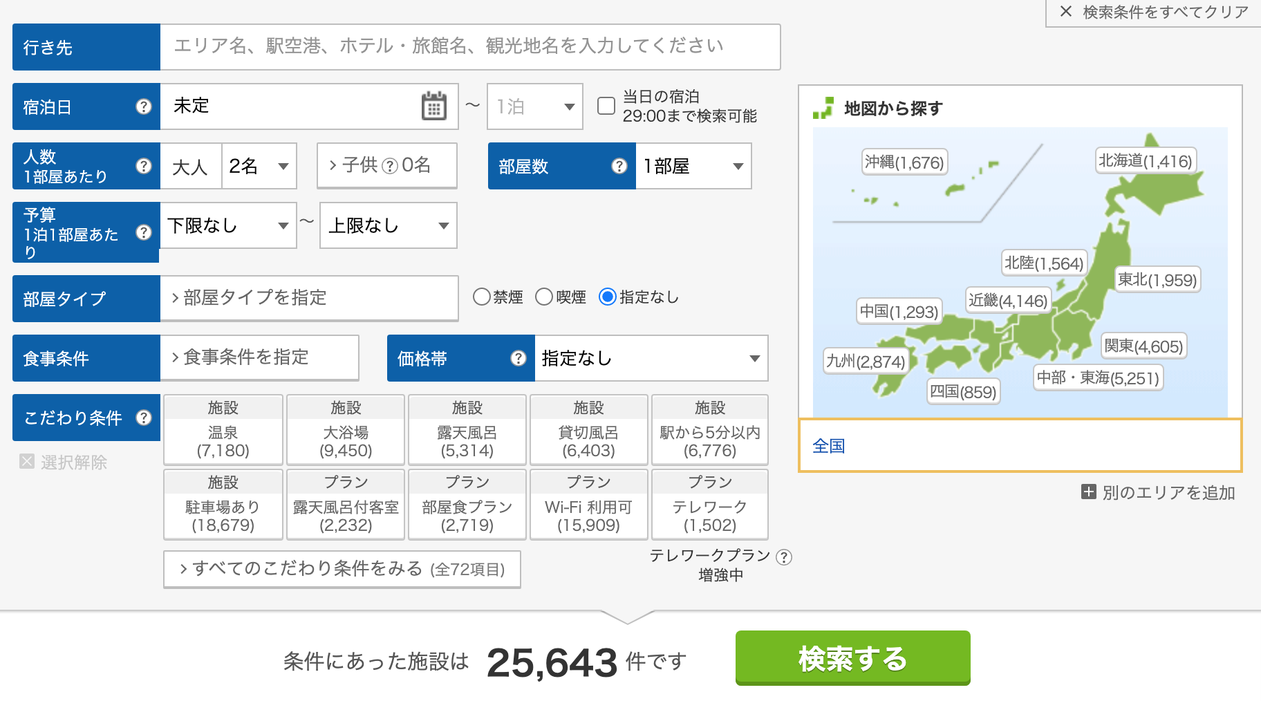Screen dimensions: 1261x701
Task: Click the help icon next to こだわり条件
Action: [x=144, y=418]
